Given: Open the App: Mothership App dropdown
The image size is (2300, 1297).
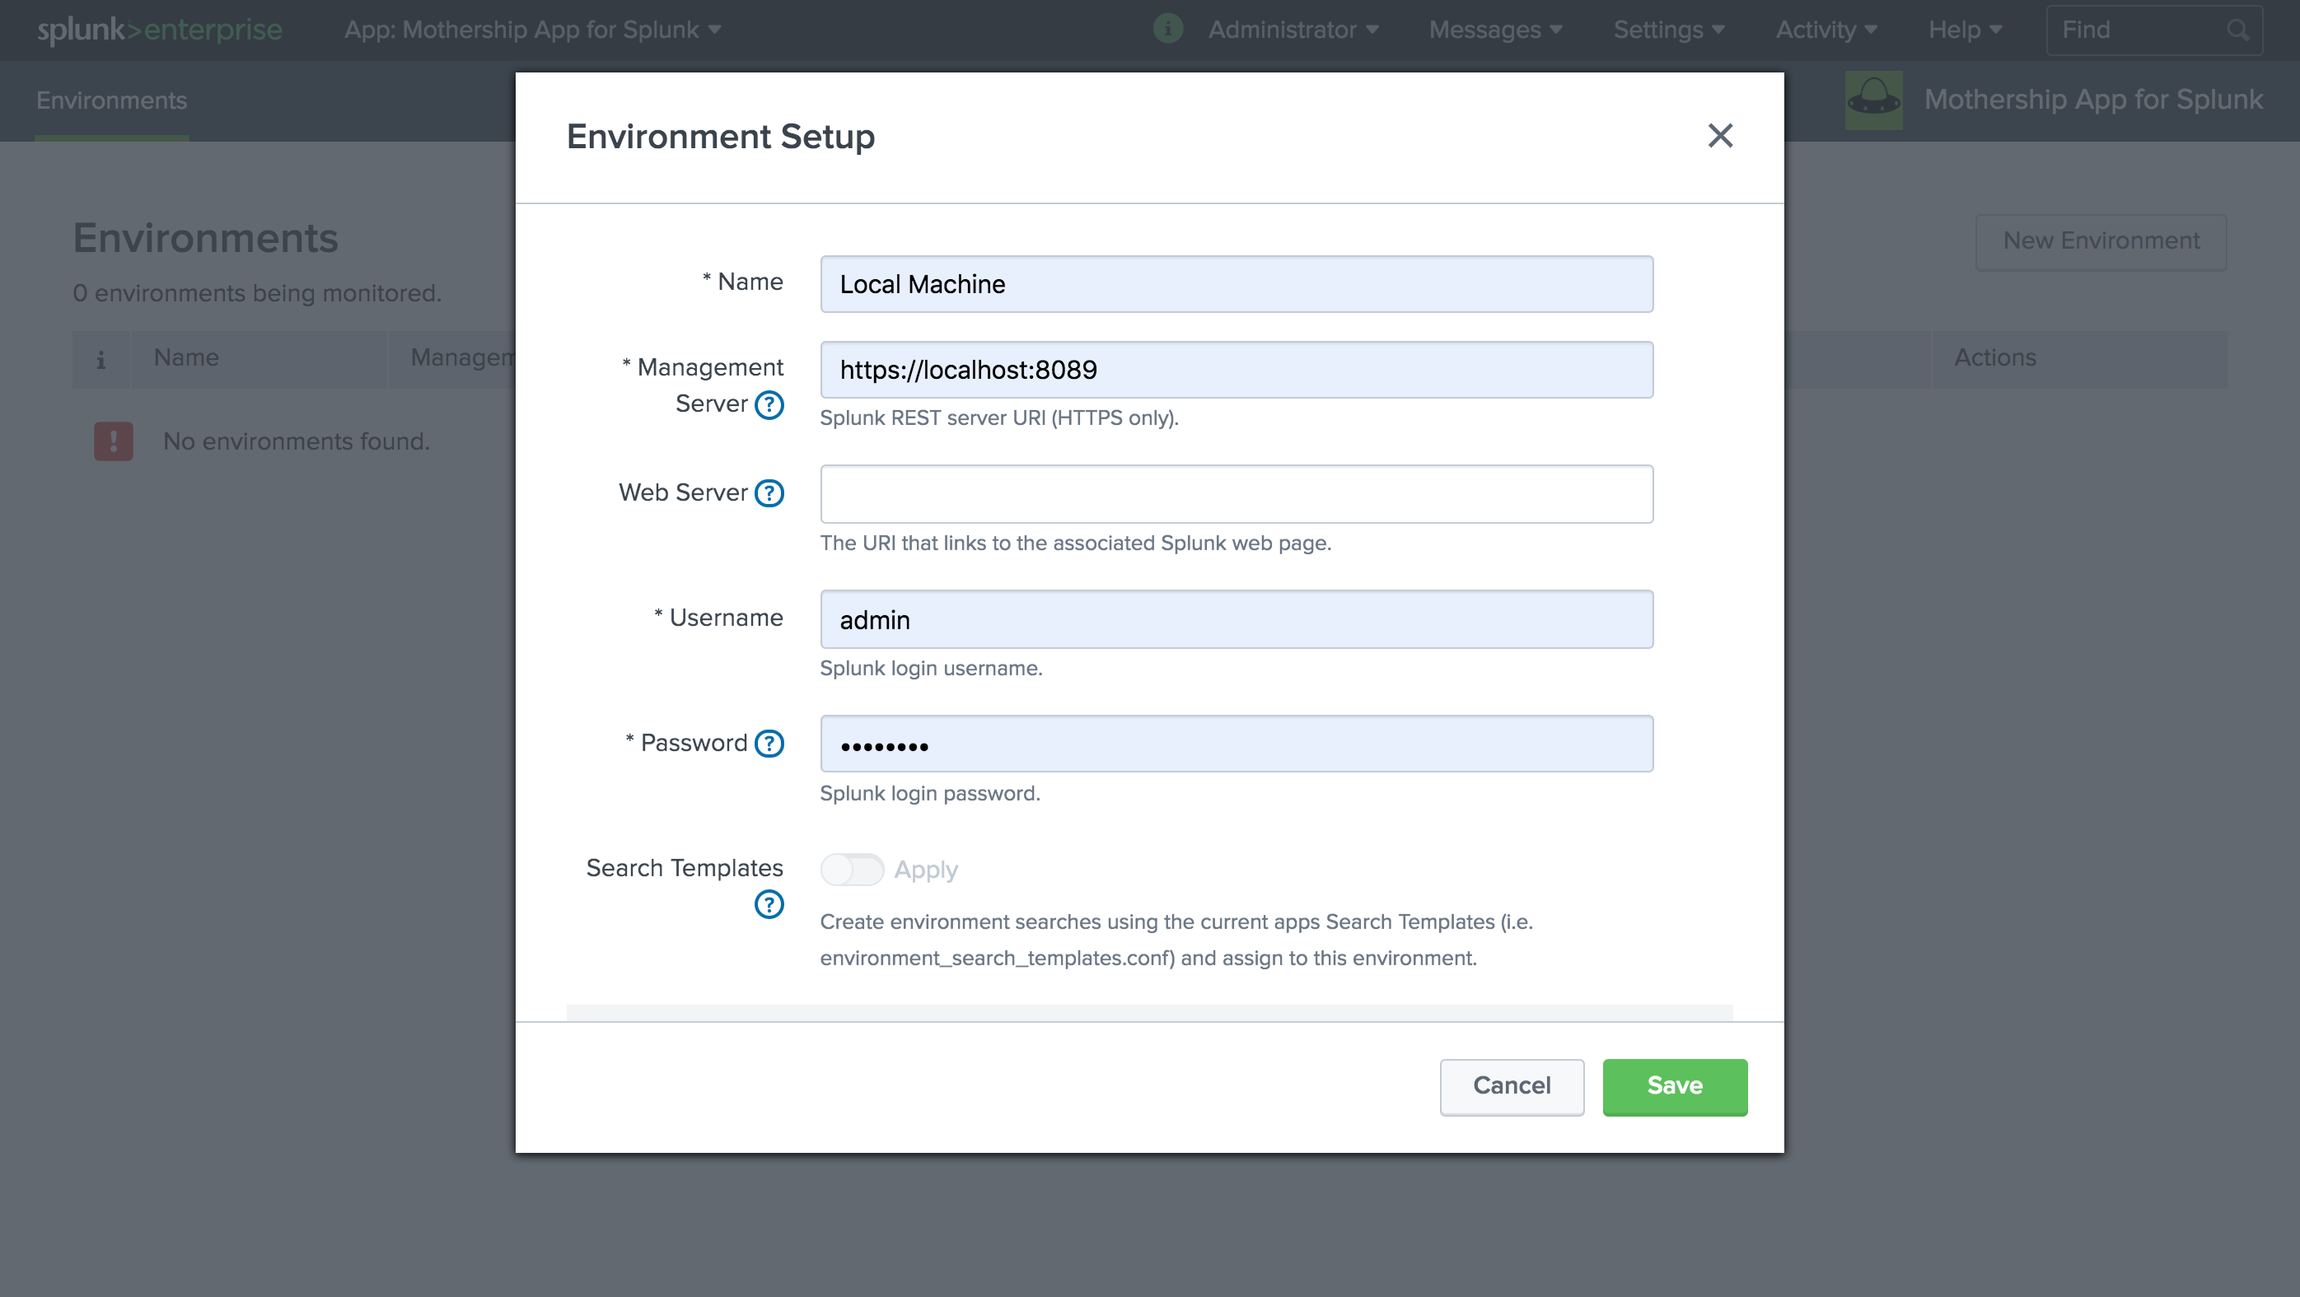Looking at the screenshot, I should tap(532, 30).
